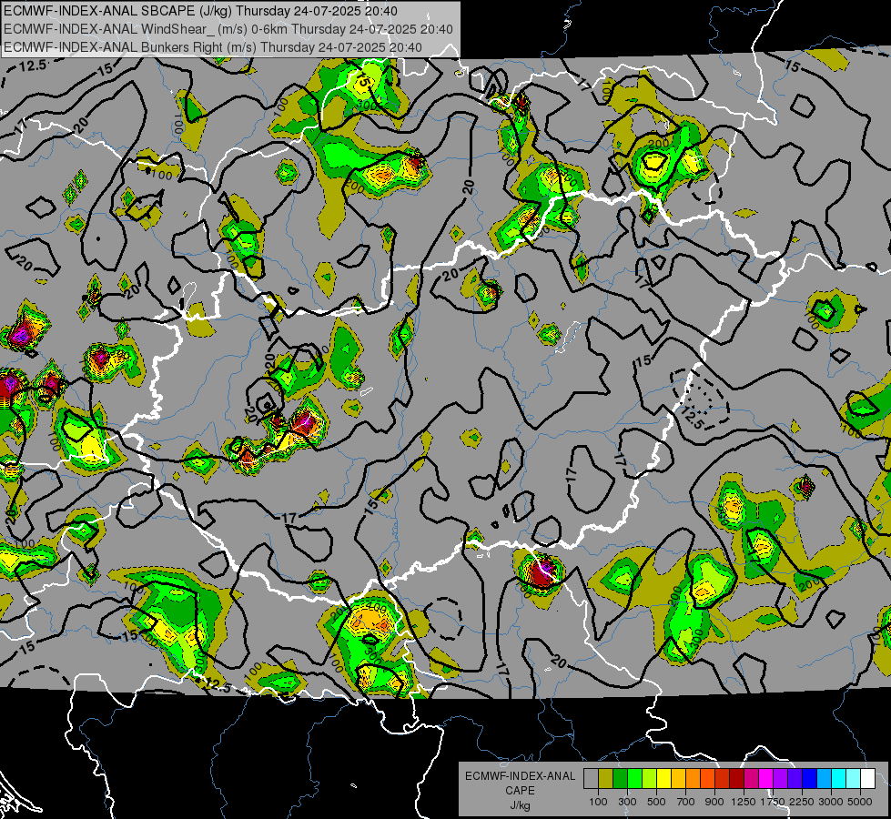Click the CAPE label in the legend

520,790
